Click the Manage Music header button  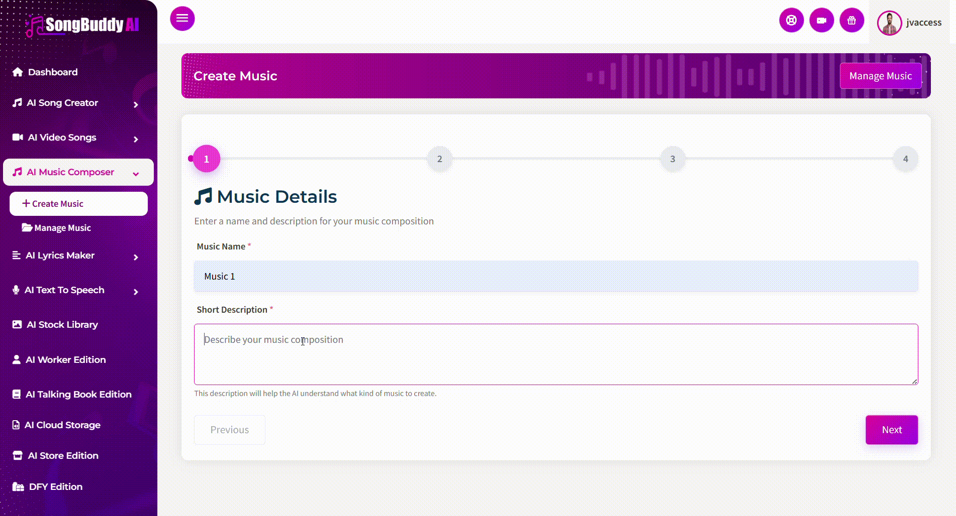pyautogui.click(x=880, y=76)
